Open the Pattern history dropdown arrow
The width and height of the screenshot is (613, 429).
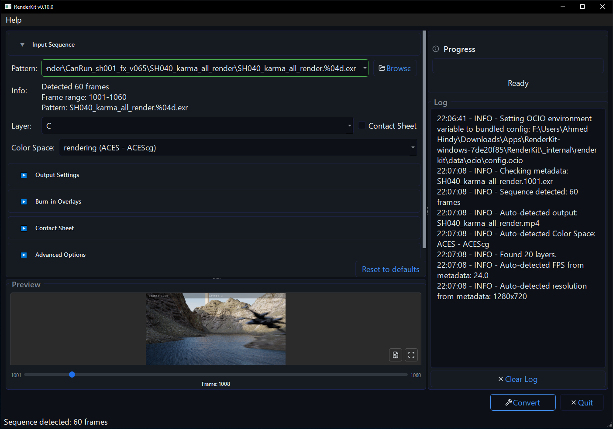365,68
